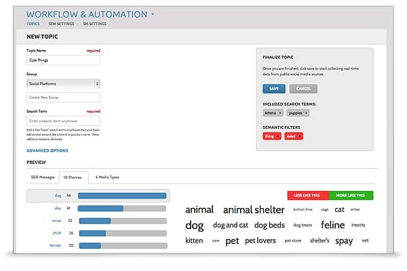Open the Workflow & Automation title dropdown arrow
Image resolution: width=407 pixels, height=271 pixels.
153,14
